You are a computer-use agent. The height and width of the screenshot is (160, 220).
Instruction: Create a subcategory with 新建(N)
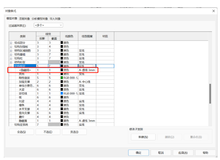143,137
